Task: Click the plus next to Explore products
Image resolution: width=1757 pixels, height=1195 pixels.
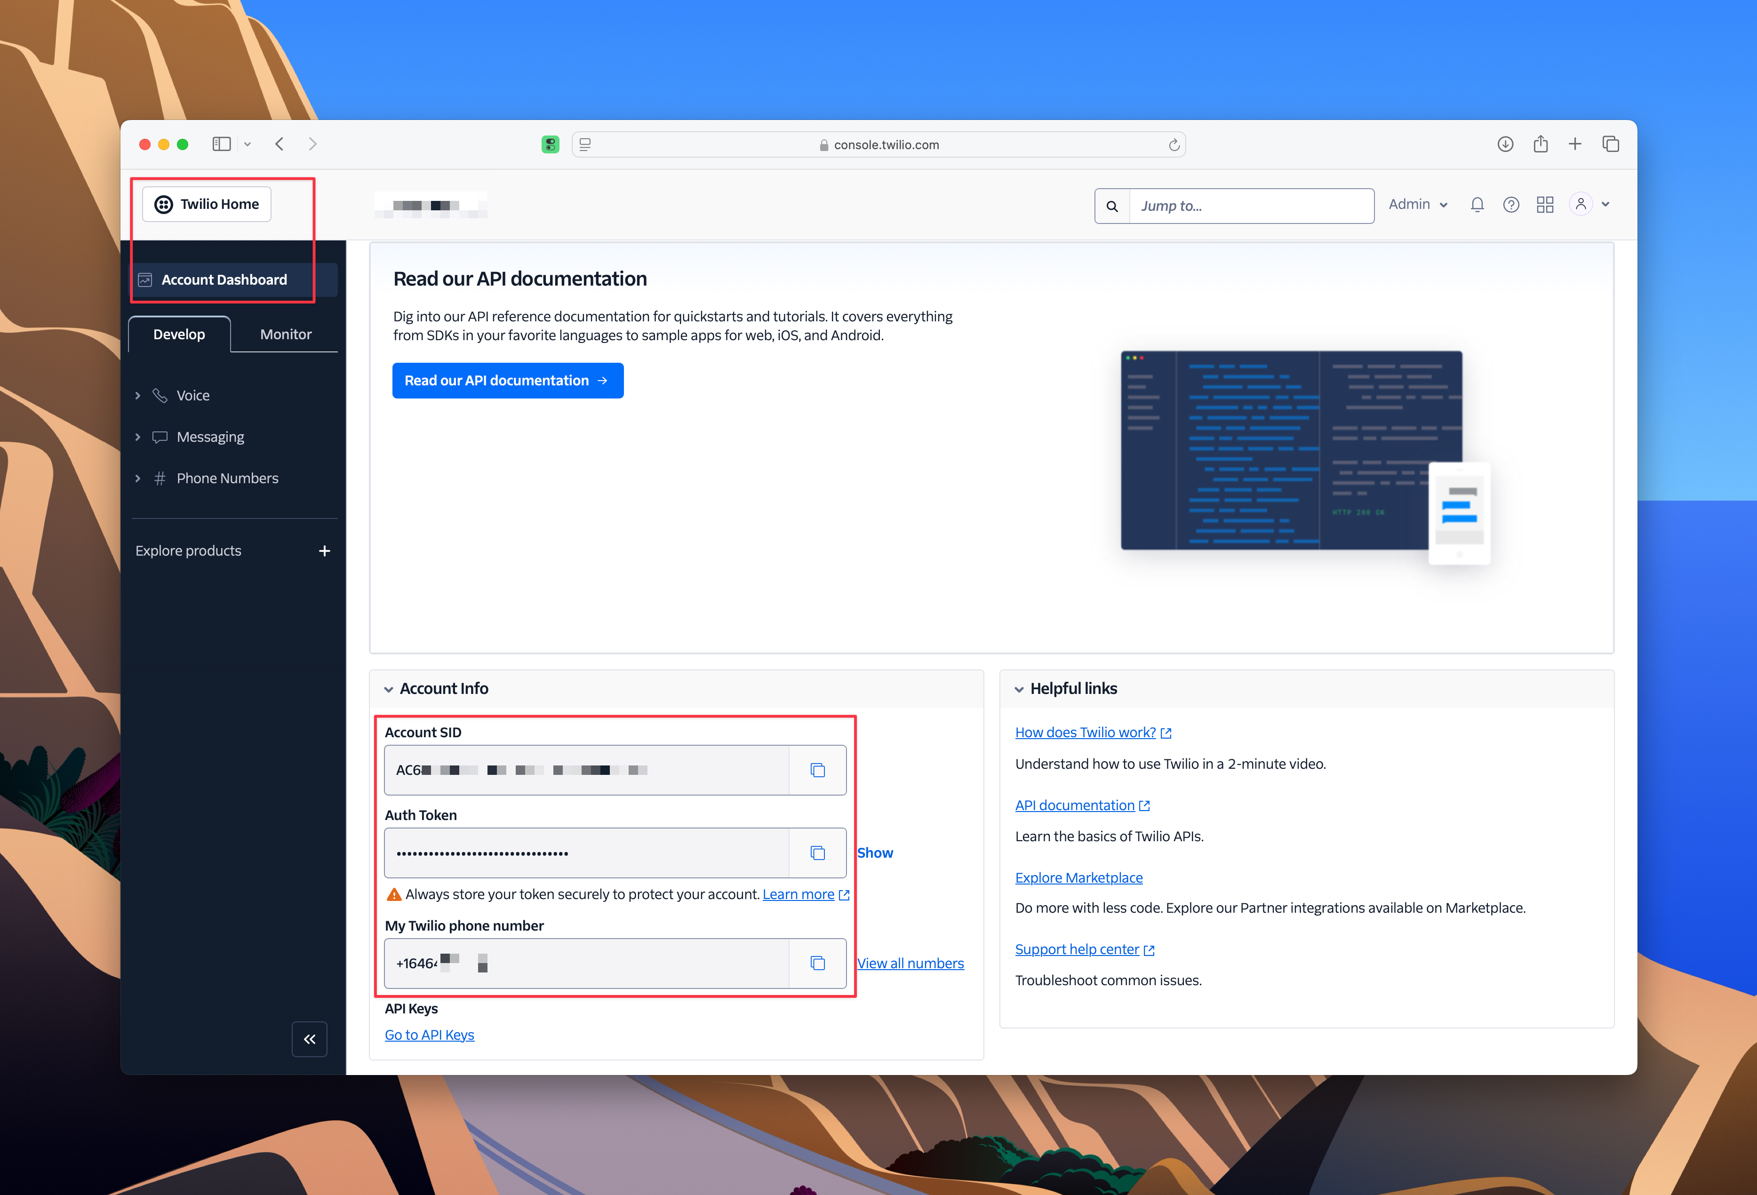Action: (x=324, y=551)
